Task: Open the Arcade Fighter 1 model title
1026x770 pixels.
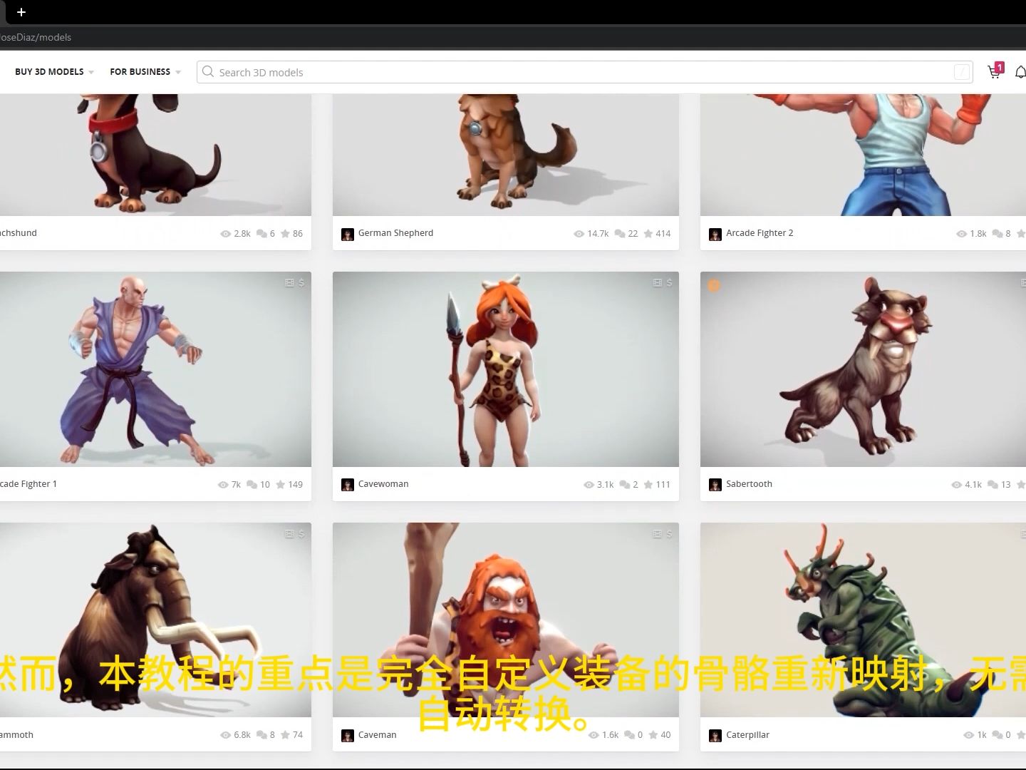Action: pos(28,484)
